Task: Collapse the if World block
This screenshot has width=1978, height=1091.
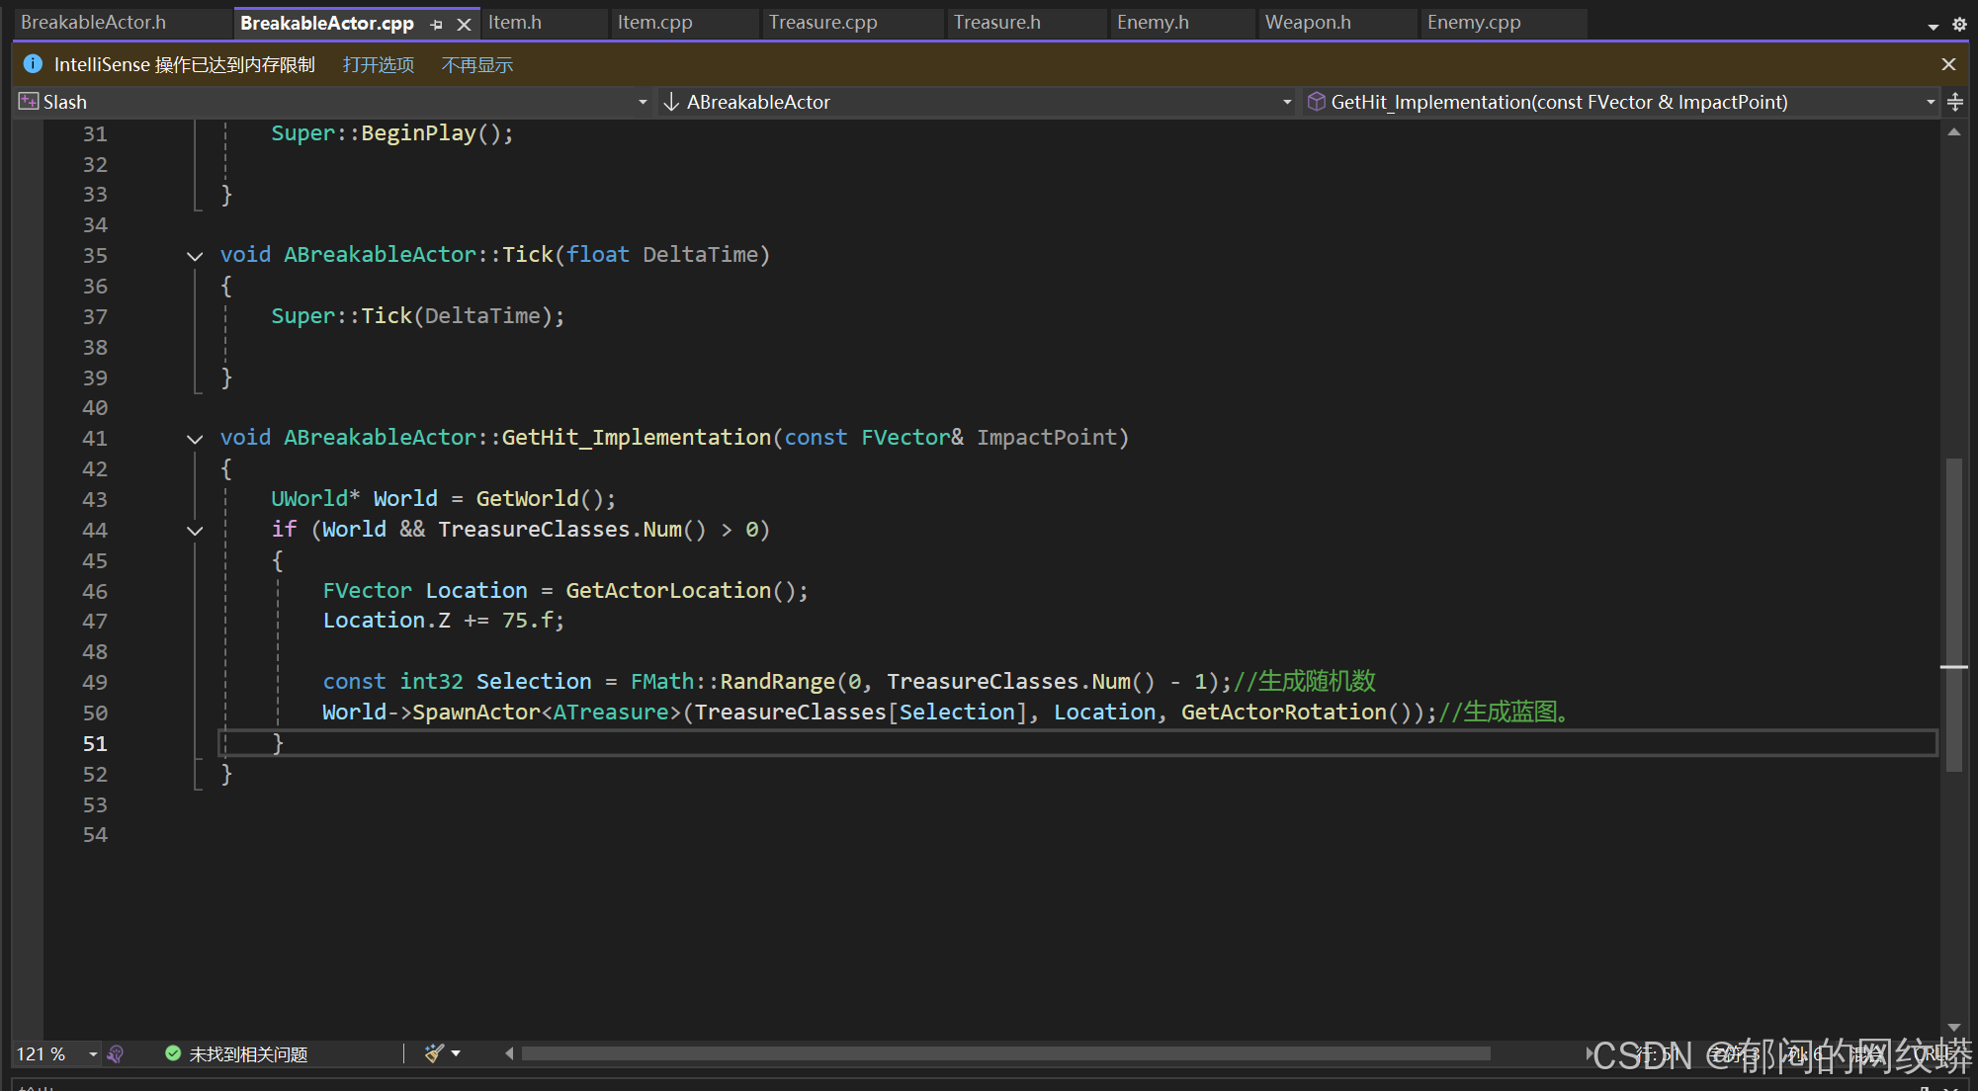Action: [195, 531]
